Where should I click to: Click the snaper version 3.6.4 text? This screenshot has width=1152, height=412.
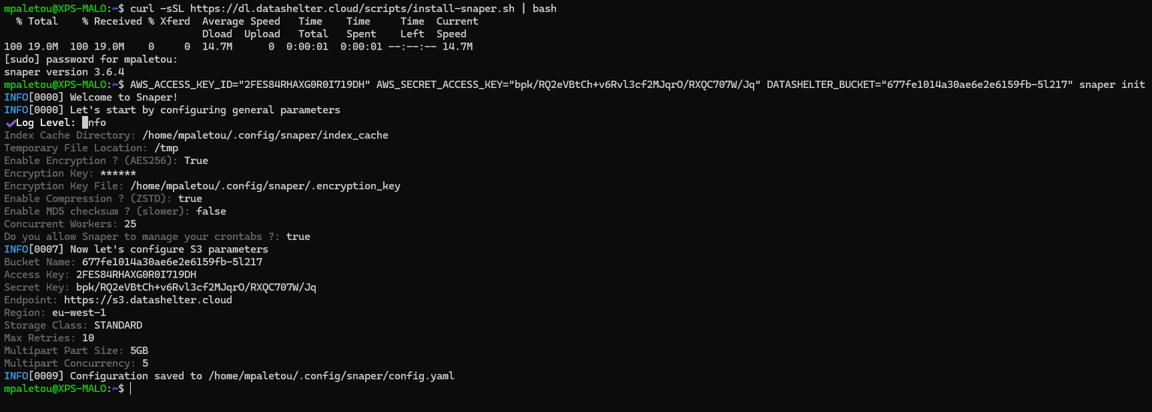pos(64,72)
